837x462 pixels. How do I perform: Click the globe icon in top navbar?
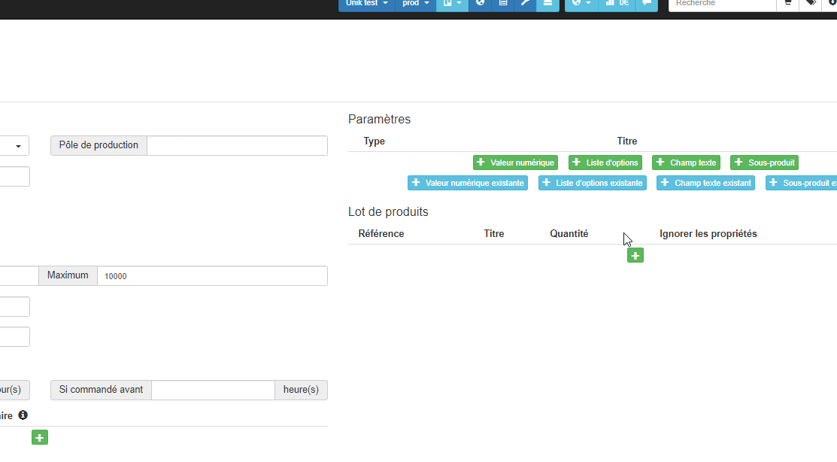pyautogui.click(x=480, y=4)
